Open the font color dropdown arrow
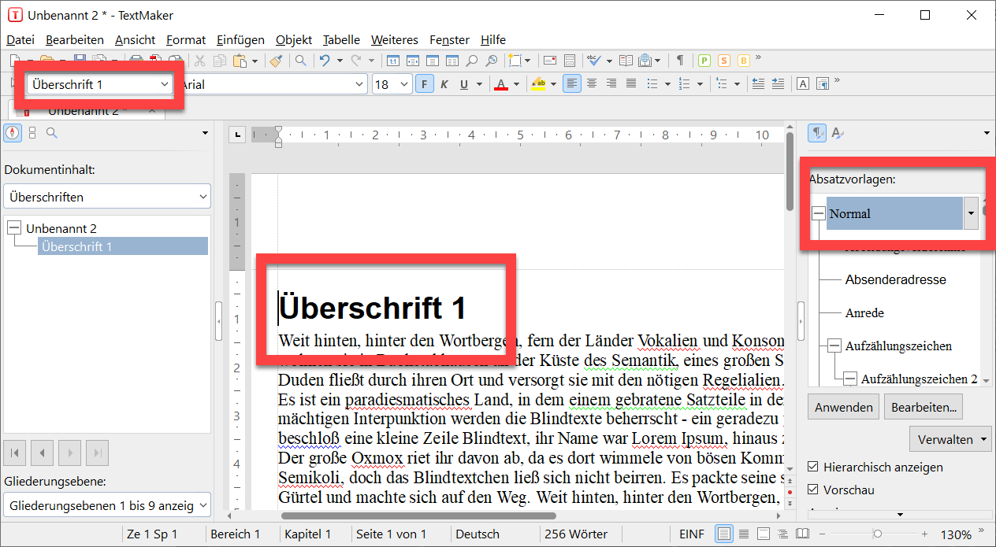 (516, 83)
